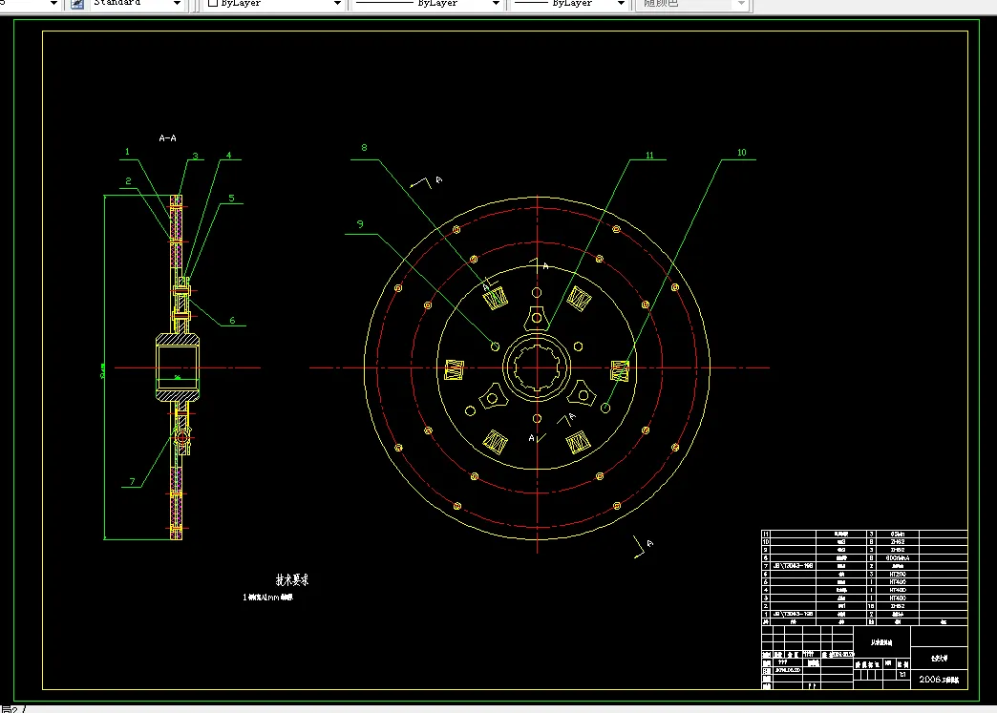This screenshot has height=713, width=997.
Task: Select the section mark A below the disc
Action: tap(649, 543)
